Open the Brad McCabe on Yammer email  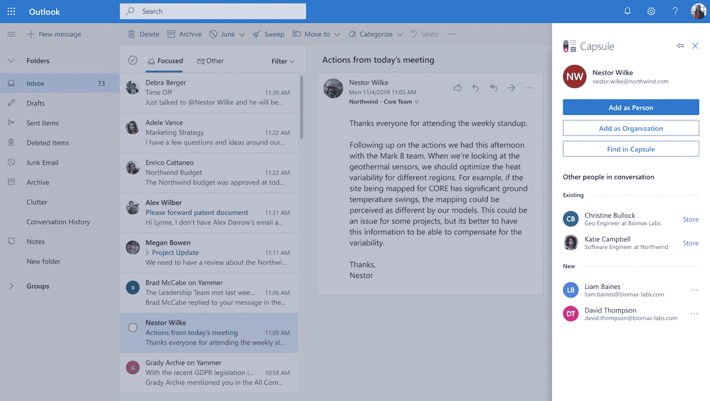pyautogui.click(x=209, y=293)
